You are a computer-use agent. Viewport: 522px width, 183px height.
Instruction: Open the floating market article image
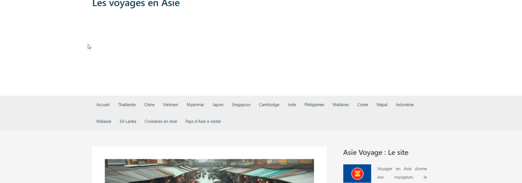209,171
